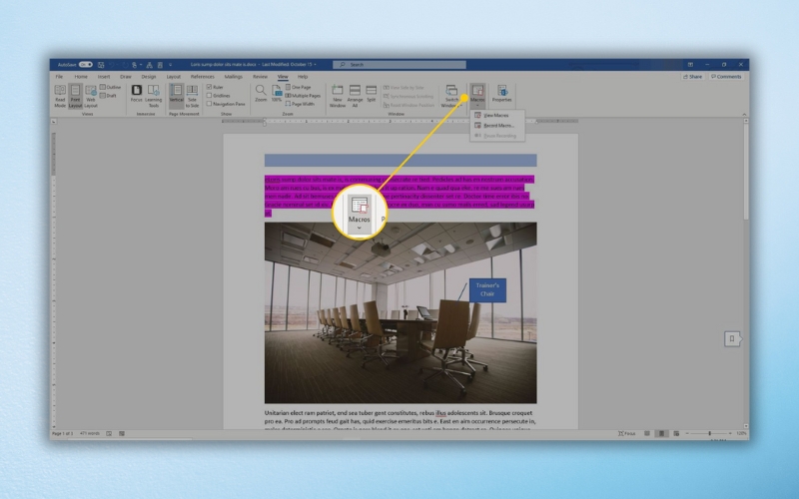Select the conference room image
The width and height of the screenshot is (799, 499).
(x=400, y=312)
